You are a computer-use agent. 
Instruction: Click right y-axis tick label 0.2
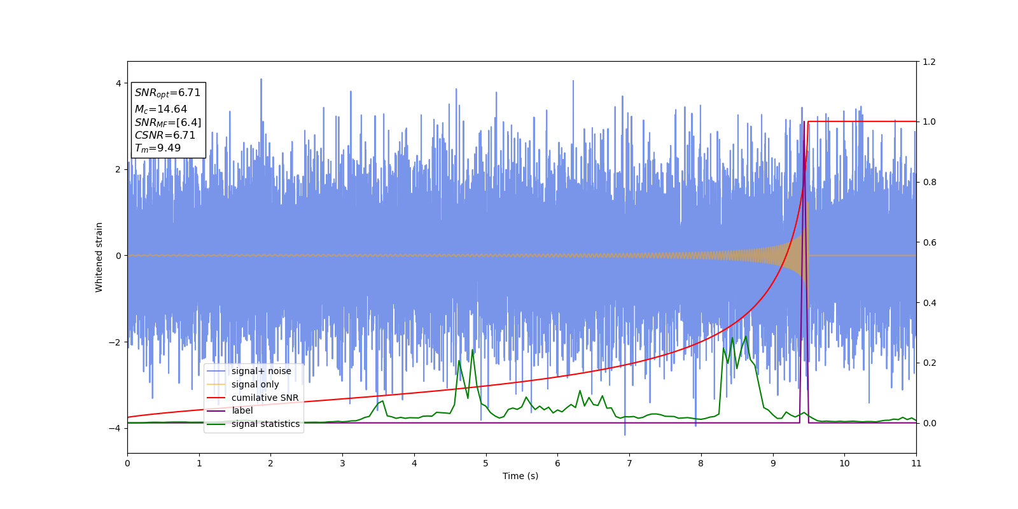coord(930,363)
